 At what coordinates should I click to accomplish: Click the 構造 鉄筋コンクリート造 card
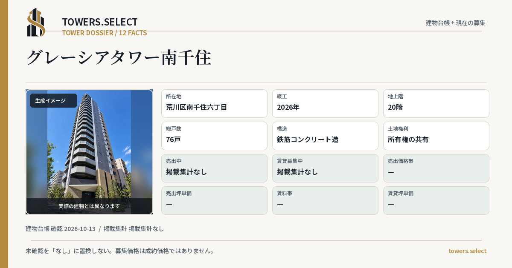coord(325,136)
